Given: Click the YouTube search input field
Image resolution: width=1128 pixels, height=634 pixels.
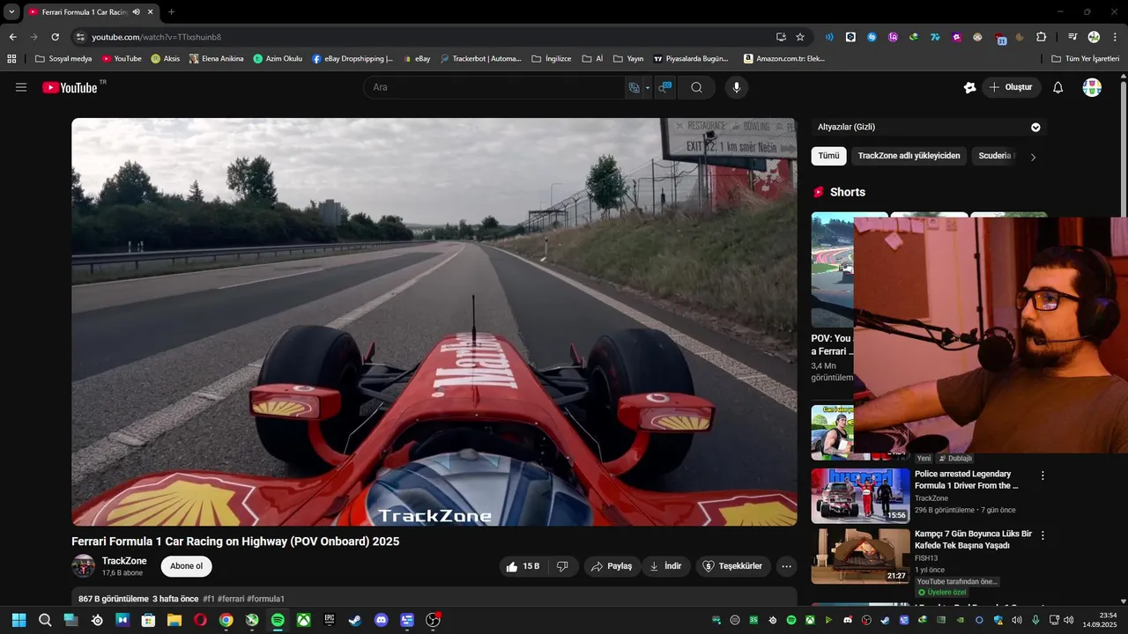Looking at the screenshot, I should coord(493,87).
